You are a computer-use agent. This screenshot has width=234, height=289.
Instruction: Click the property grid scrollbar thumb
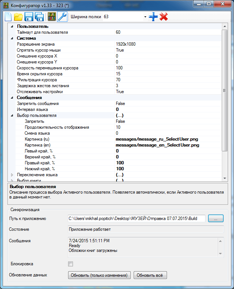[x=225, y=91]
